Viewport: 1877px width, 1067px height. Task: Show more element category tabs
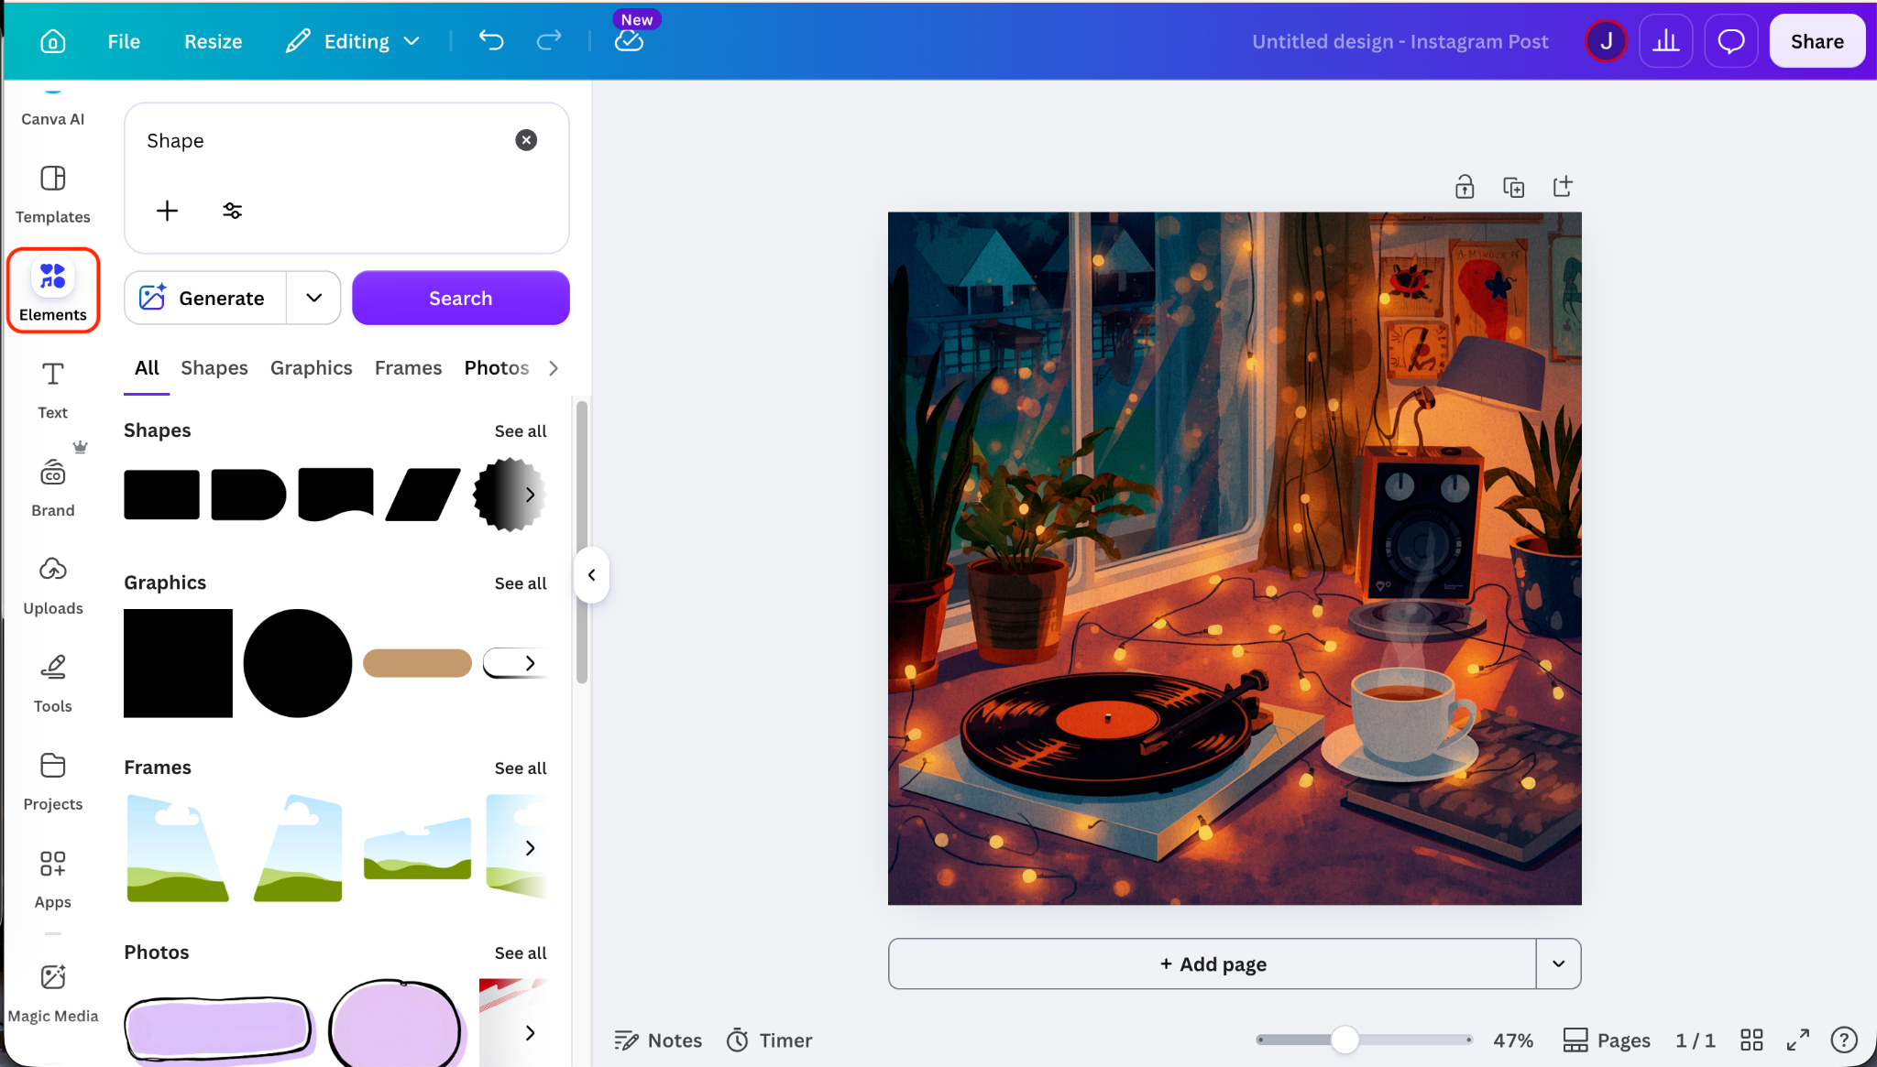click(x=554, y=368)
